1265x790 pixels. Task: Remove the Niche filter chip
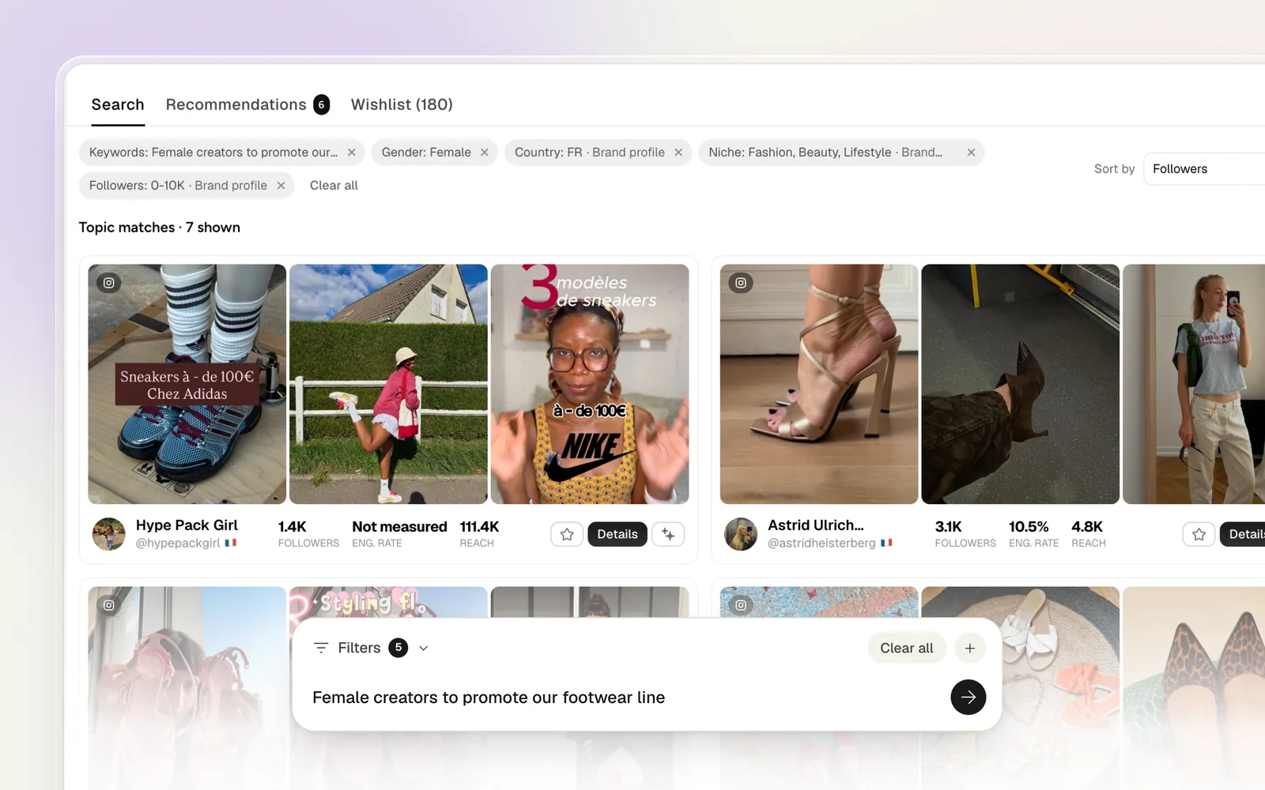tap(971, 152)
